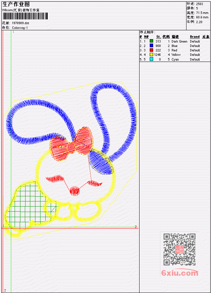Click stitch count 1246 for Yellow
Image resolution: width=211 pixels, height=293 pixels.
coord(157,55)
